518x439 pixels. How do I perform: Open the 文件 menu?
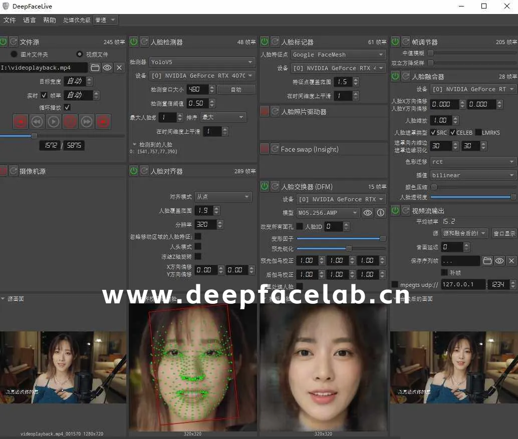(10, 20)
